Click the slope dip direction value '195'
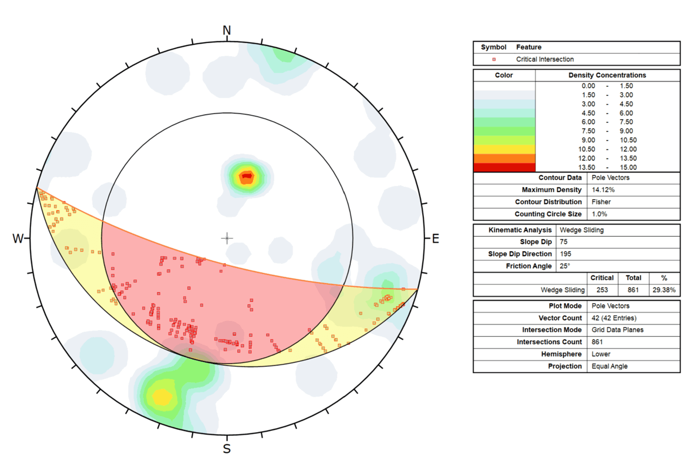This screenshot has height=459, width=686. (x=565, y=254)
